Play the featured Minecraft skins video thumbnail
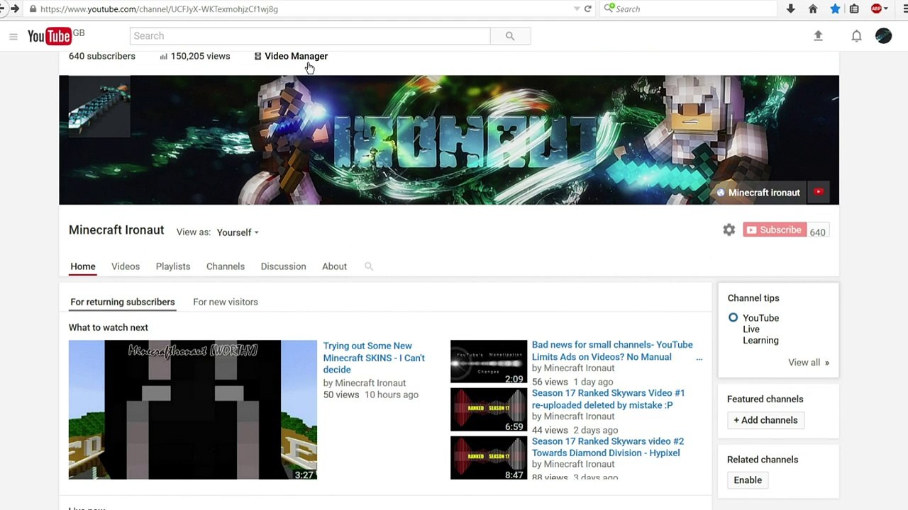 tap(193, 409)
